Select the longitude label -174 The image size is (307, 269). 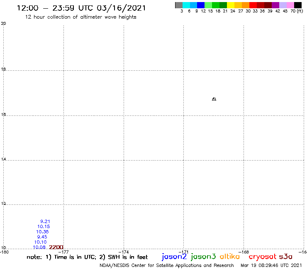124,252
